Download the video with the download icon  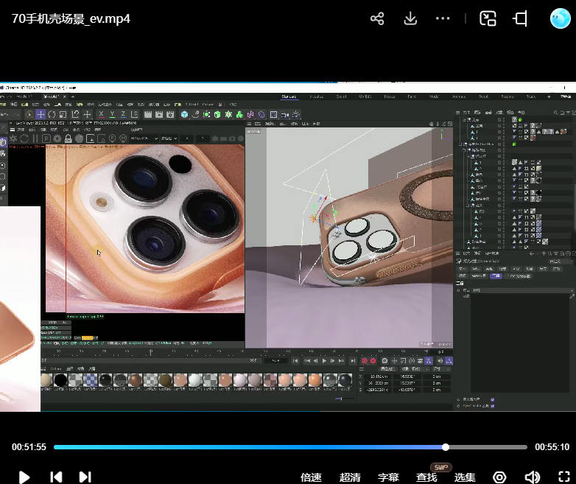[x=411, y=18]
